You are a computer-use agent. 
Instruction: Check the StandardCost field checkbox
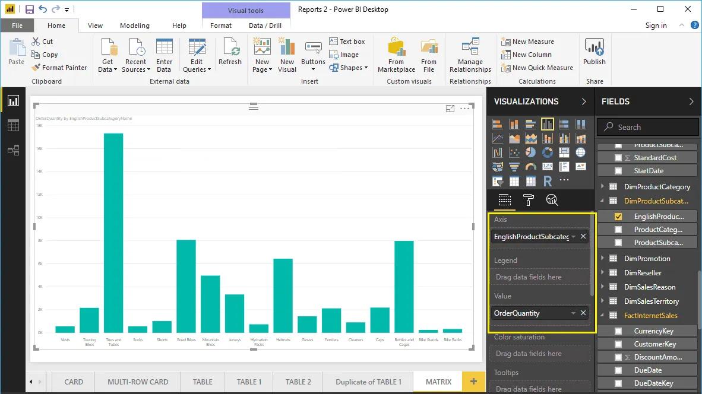(619, 157)
